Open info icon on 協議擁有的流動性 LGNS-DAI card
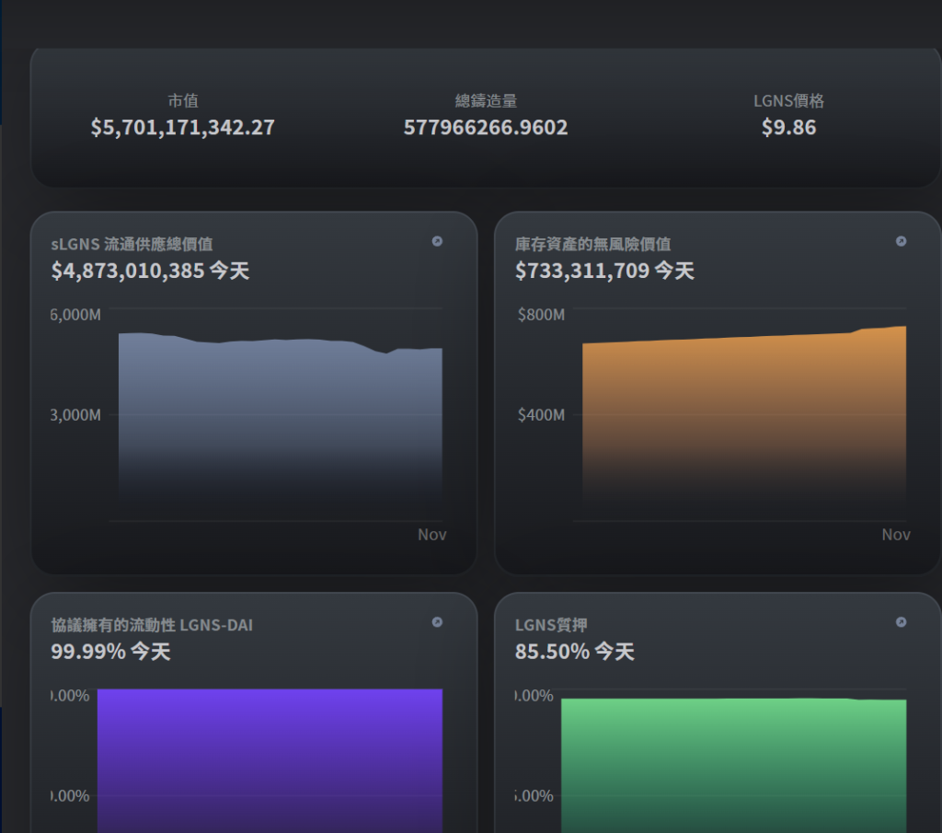This screenshot has height=833, width=942. [x=437, y=622]
